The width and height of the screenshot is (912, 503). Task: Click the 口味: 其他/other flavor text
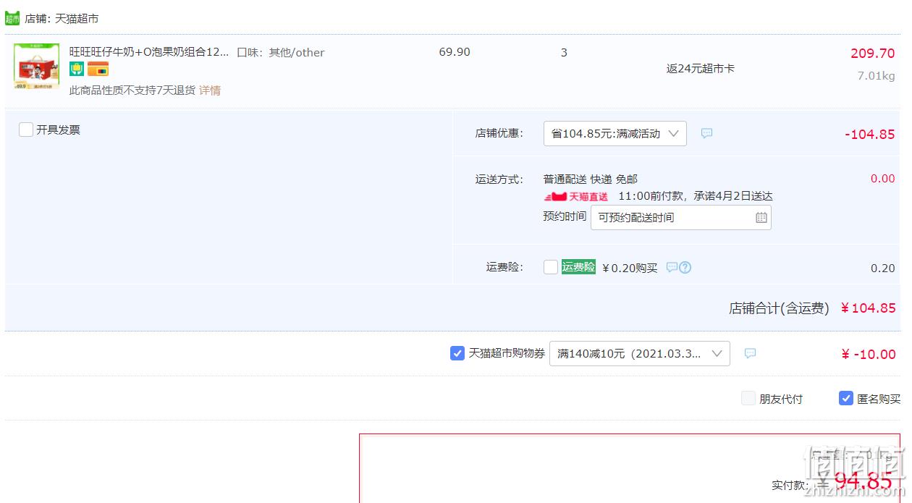tap(281, 52)
